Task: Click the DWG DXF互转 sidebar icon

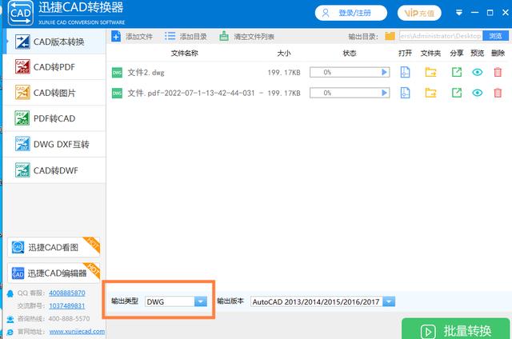Action: pos(22,144)
